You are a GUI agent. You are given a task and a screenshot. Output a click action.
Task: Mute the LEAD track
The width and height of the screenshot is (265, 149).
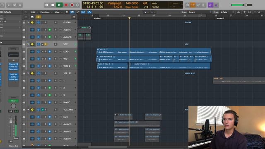pos(42,51)
